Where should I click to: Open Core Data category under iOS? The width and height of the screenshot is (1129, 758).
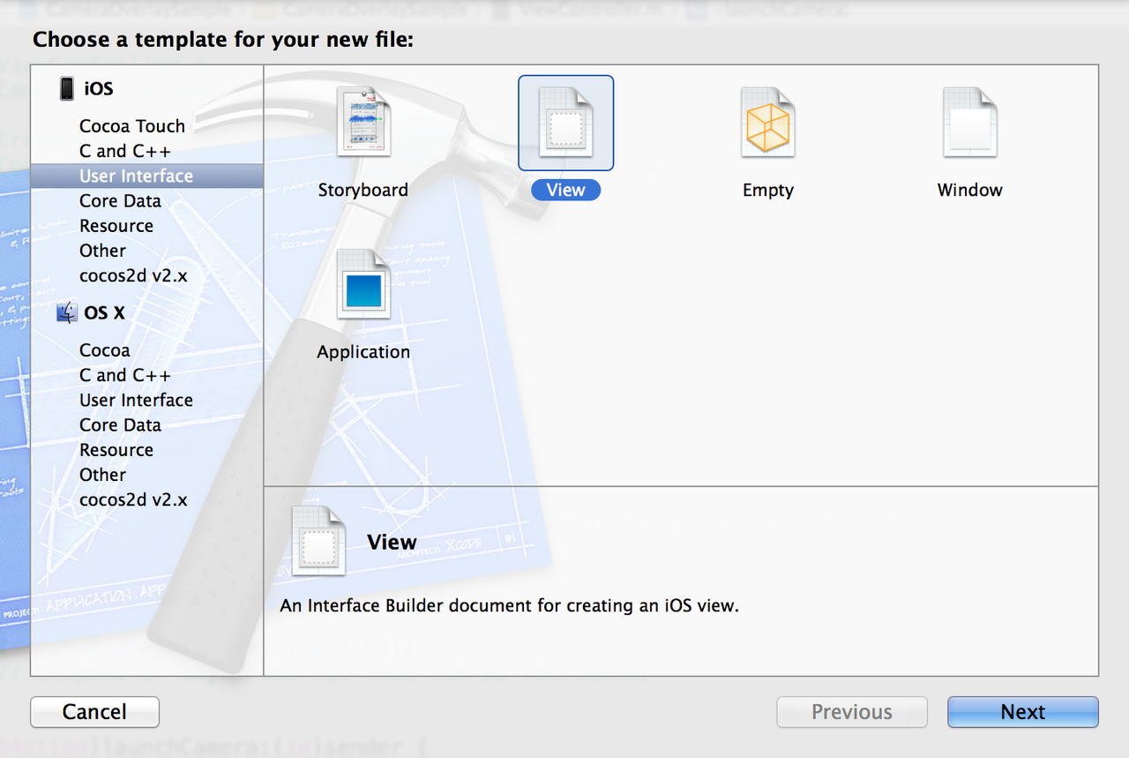point(120,201)
